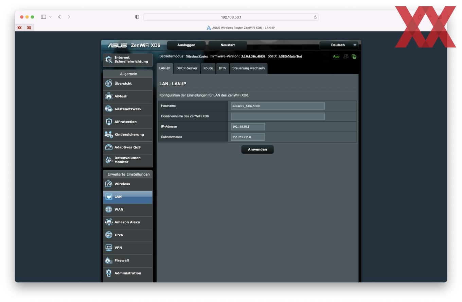The image size is (462, 302).
Task: Click the Anwenden button
Action: point(257,149)
